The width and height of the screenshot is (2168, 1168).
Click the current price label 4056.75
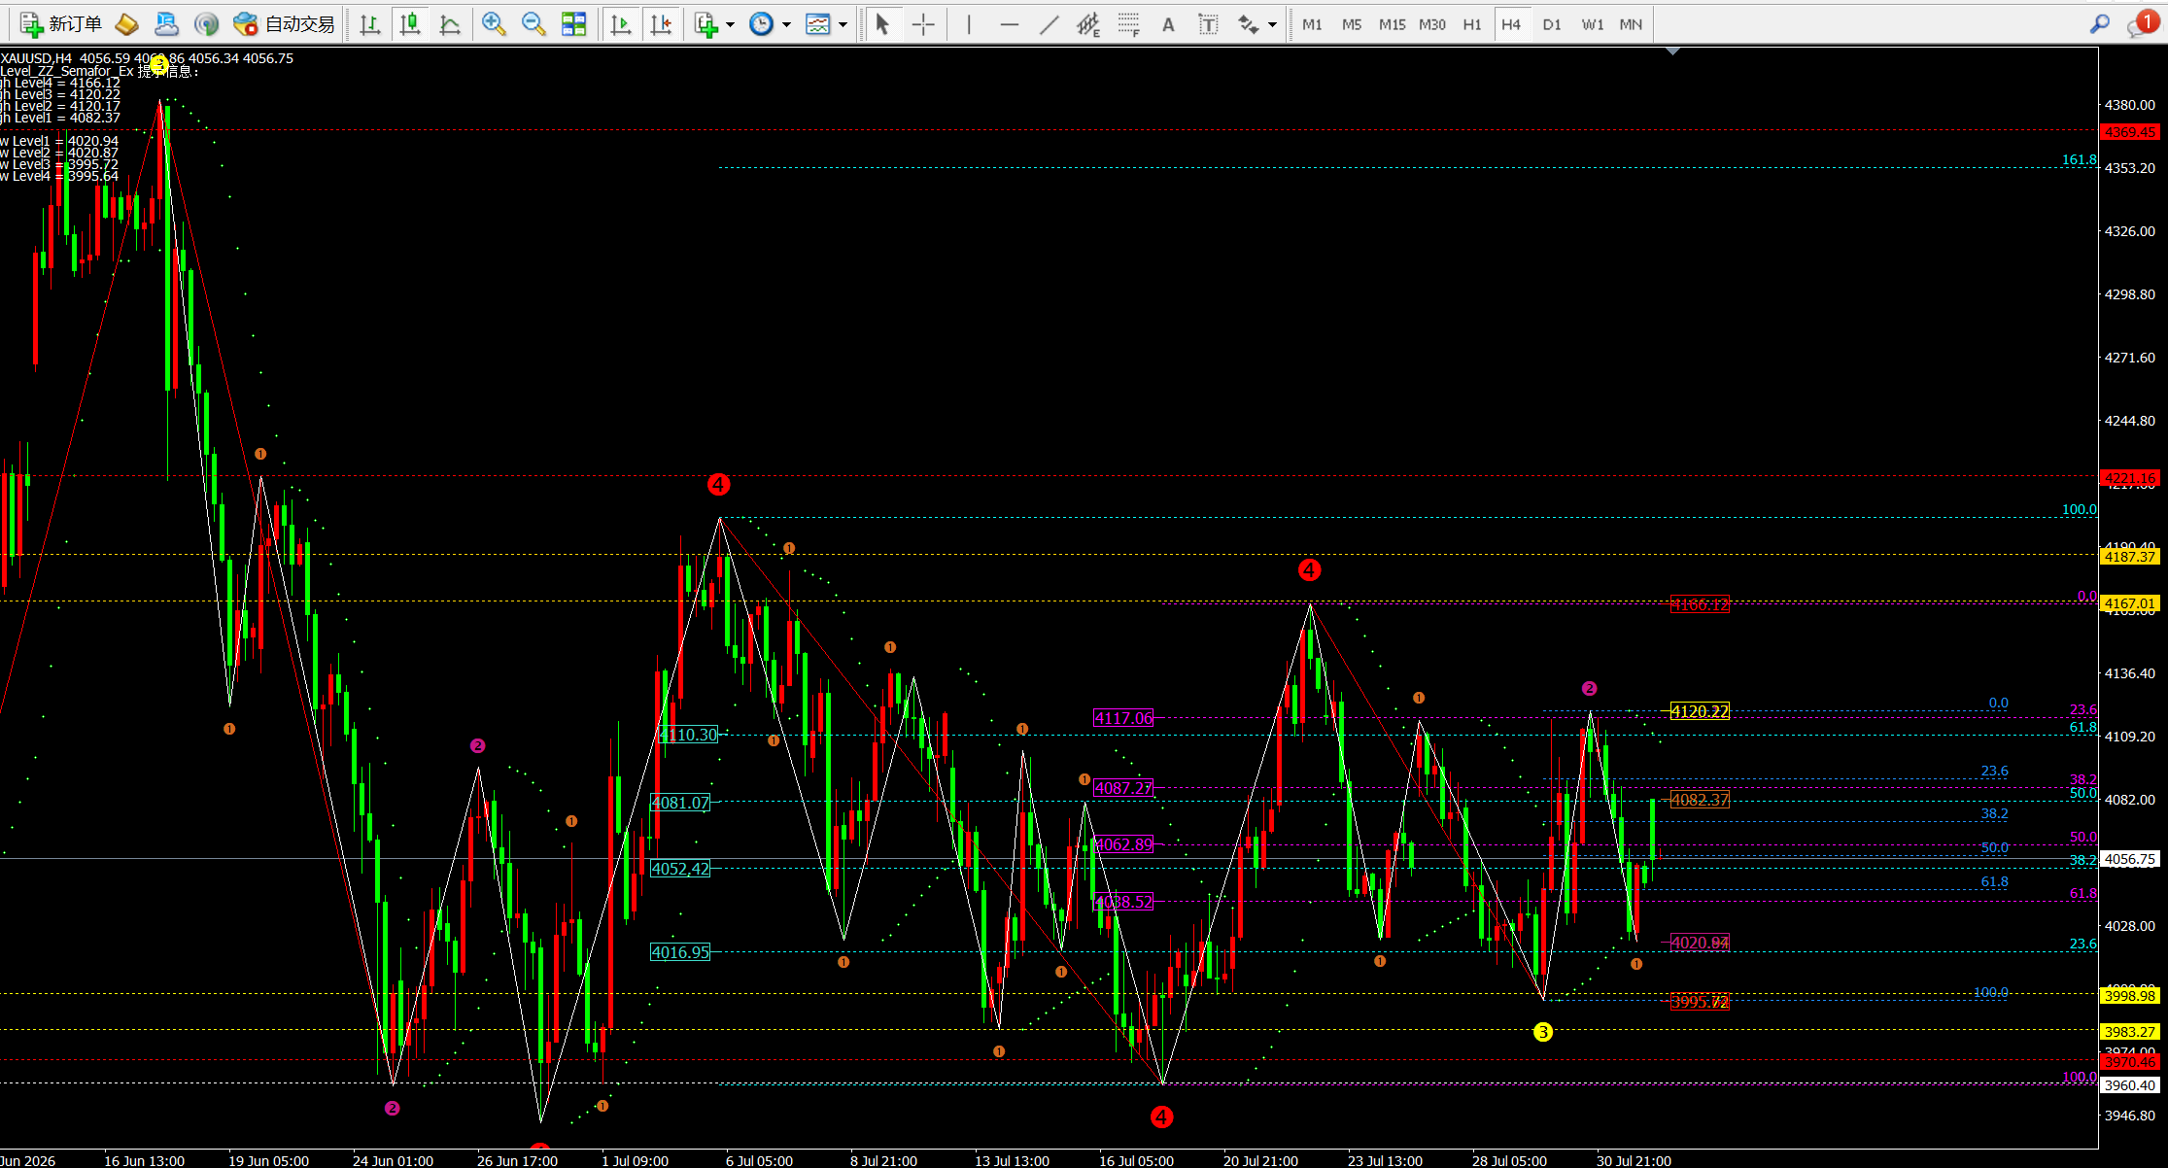tap(2129, 859)
